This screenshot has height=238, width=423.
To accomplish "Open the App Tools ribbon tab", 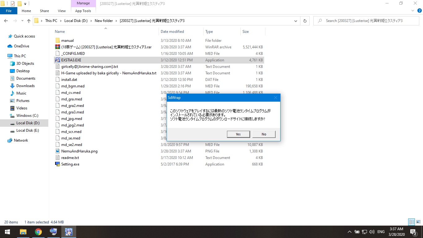I will [x=83, y=11].
